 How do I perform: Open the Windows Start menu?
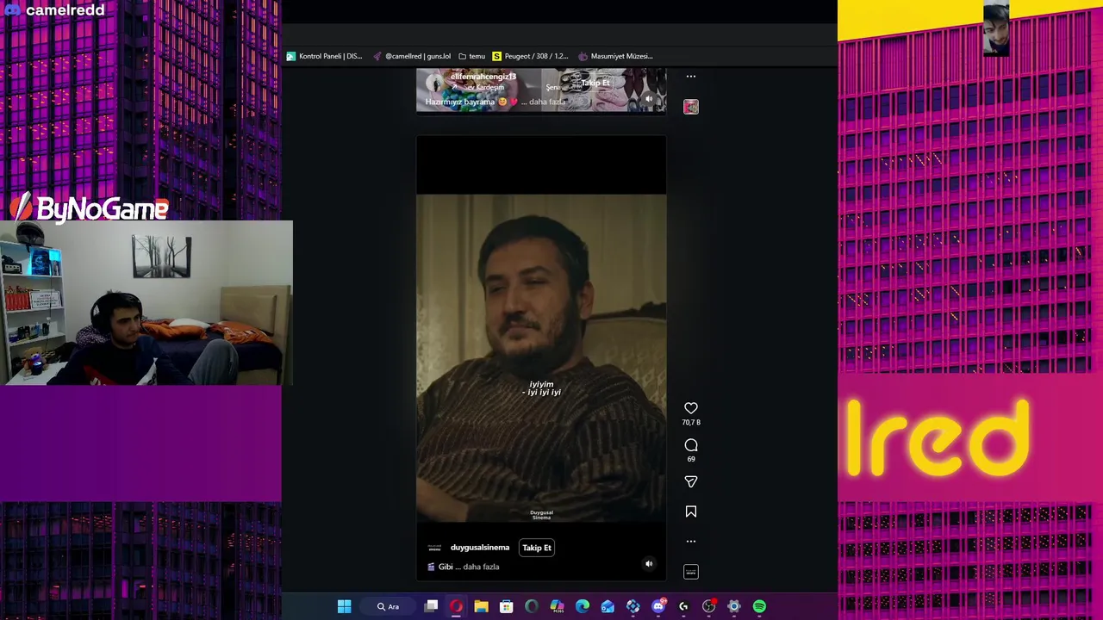(344, 606)
